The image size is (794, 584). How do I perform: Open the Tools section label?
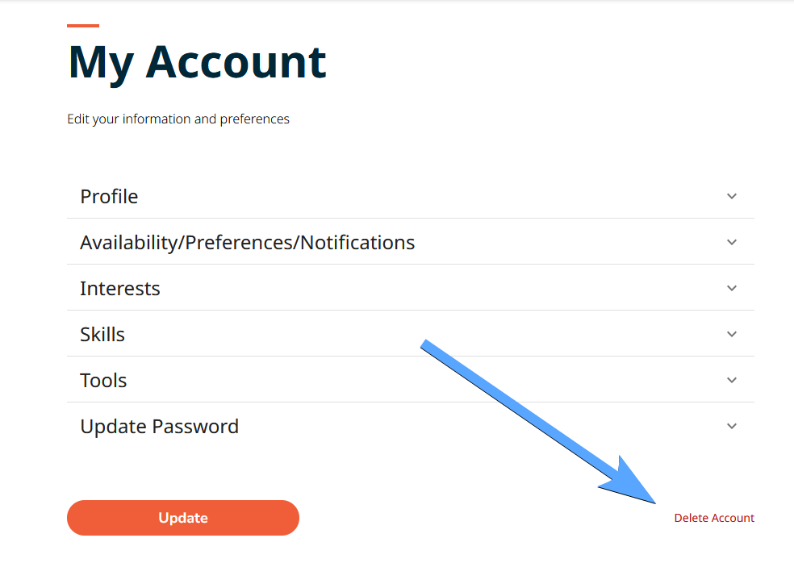pos(103,381)
